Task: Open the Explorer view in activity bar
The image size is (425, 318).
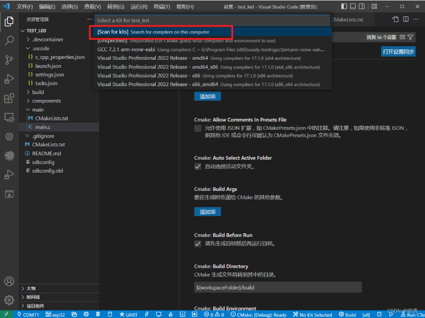Action: [9, 21]
